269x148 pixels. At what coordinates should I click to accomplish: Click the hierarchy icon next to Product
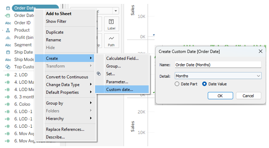[8, 30]
